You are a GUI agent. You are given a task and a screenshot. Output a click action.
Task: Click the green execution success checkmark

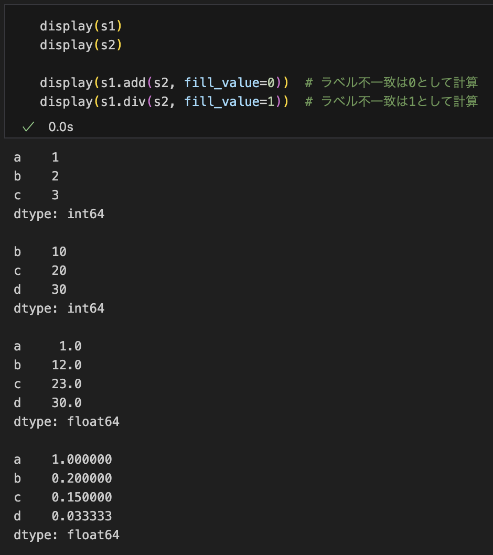pyautogui.click(x=28, y=127)
